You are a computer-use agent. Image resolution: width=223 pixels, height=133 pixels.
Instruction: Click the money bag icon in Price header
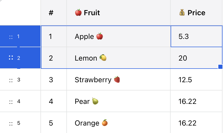point(182,13)
